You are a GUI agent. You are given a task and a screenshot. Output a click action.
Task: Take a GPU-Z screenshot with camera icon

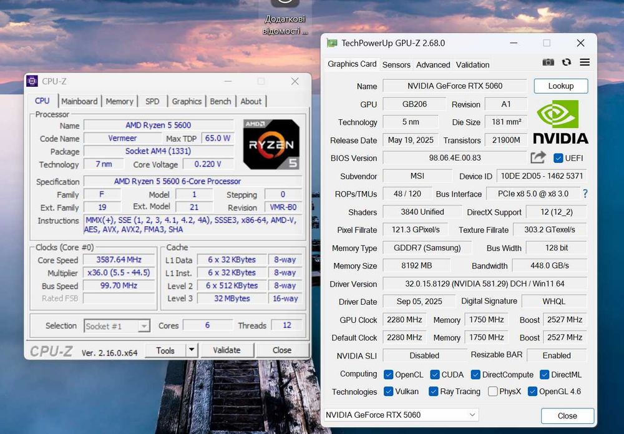(548, 62)
